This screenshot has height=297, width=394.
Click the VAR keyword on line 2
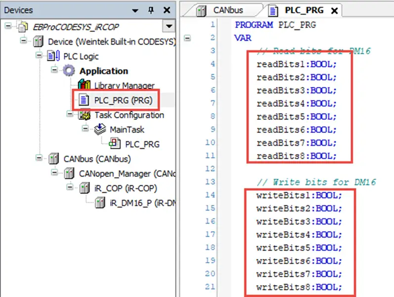pos(243,38)
